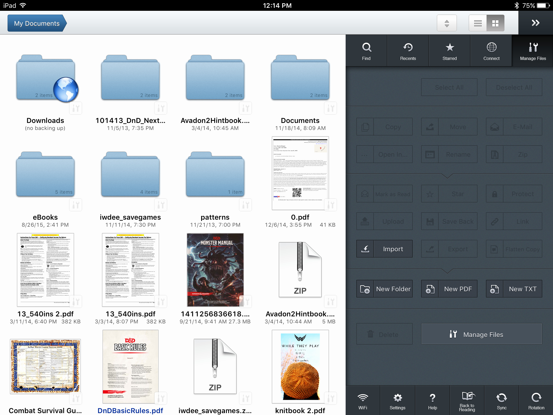Screen dimensions: 553x415
Task: Switch to grid view
Action: (x=495, y=23)
